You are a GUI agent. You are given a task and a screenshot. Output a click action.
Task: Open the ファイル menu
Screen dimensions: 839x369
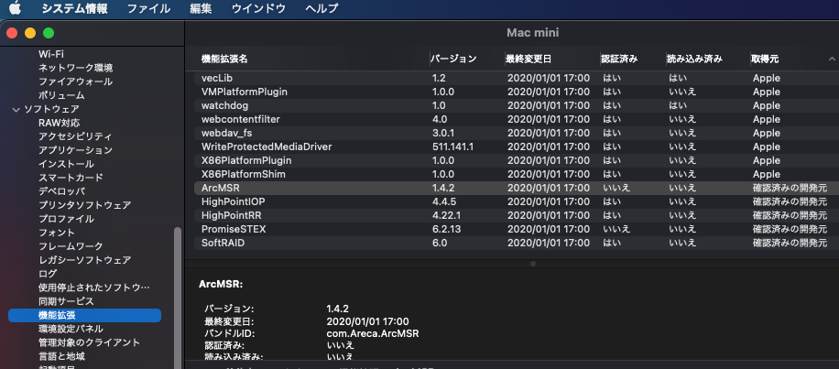pyautogui.click(x=148, y=8)
